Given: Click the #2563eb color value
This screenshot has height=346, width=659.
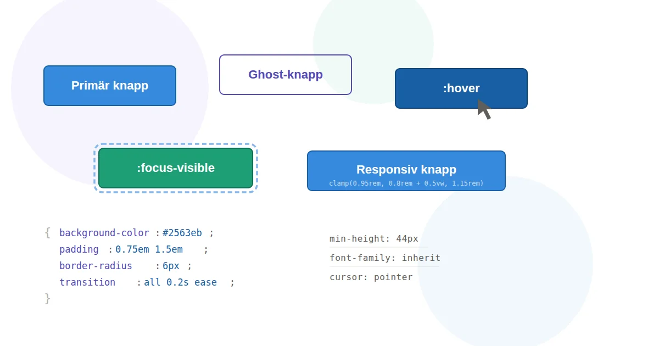Looking at the screenshot, I should pyautogui.click(x=182, y=233).
